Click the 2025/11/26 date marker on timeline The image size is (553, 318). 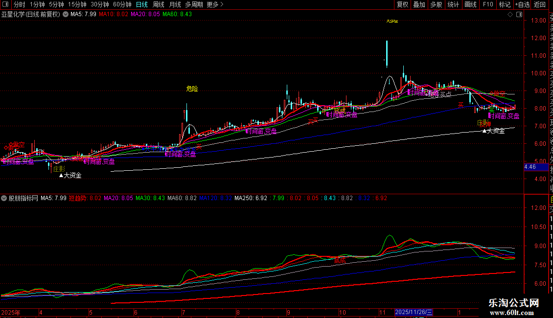point(414,312)
